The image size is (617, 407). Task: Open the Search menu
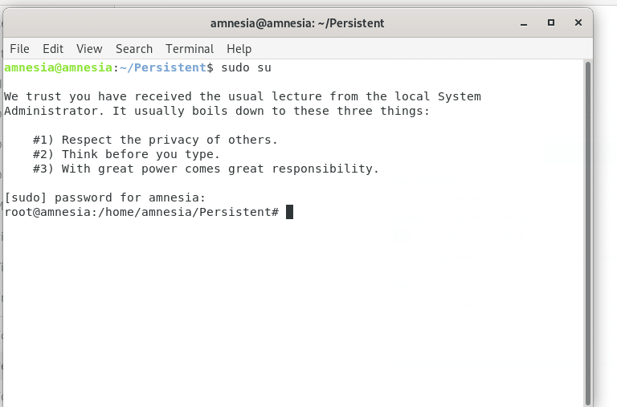coord(134,49)
